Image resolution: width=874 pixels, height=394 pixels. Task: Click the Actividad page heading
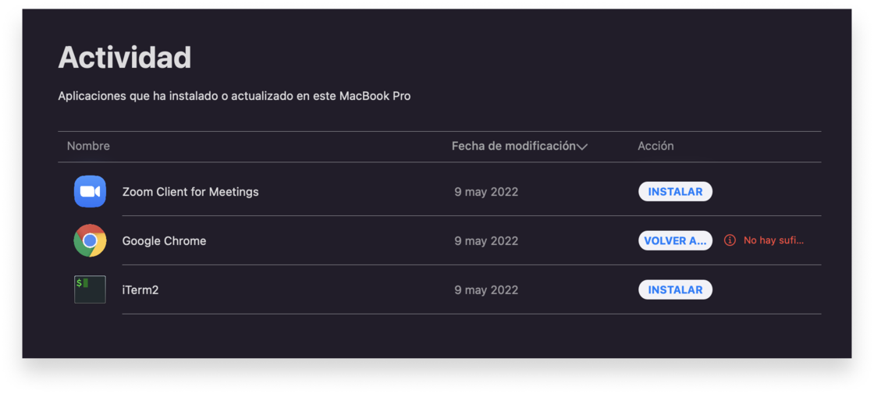[125, 58]
